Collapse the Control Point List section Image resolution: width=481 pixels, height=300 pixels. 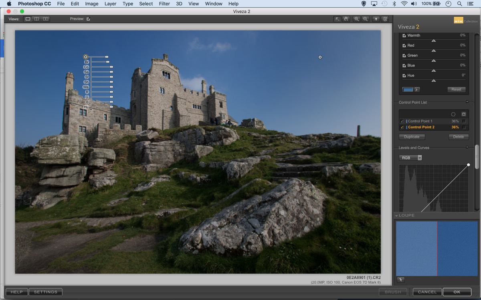466,102
